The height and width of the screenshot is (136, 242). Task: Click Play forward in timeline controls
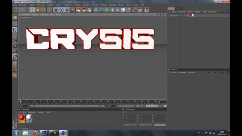click(128, 106)
